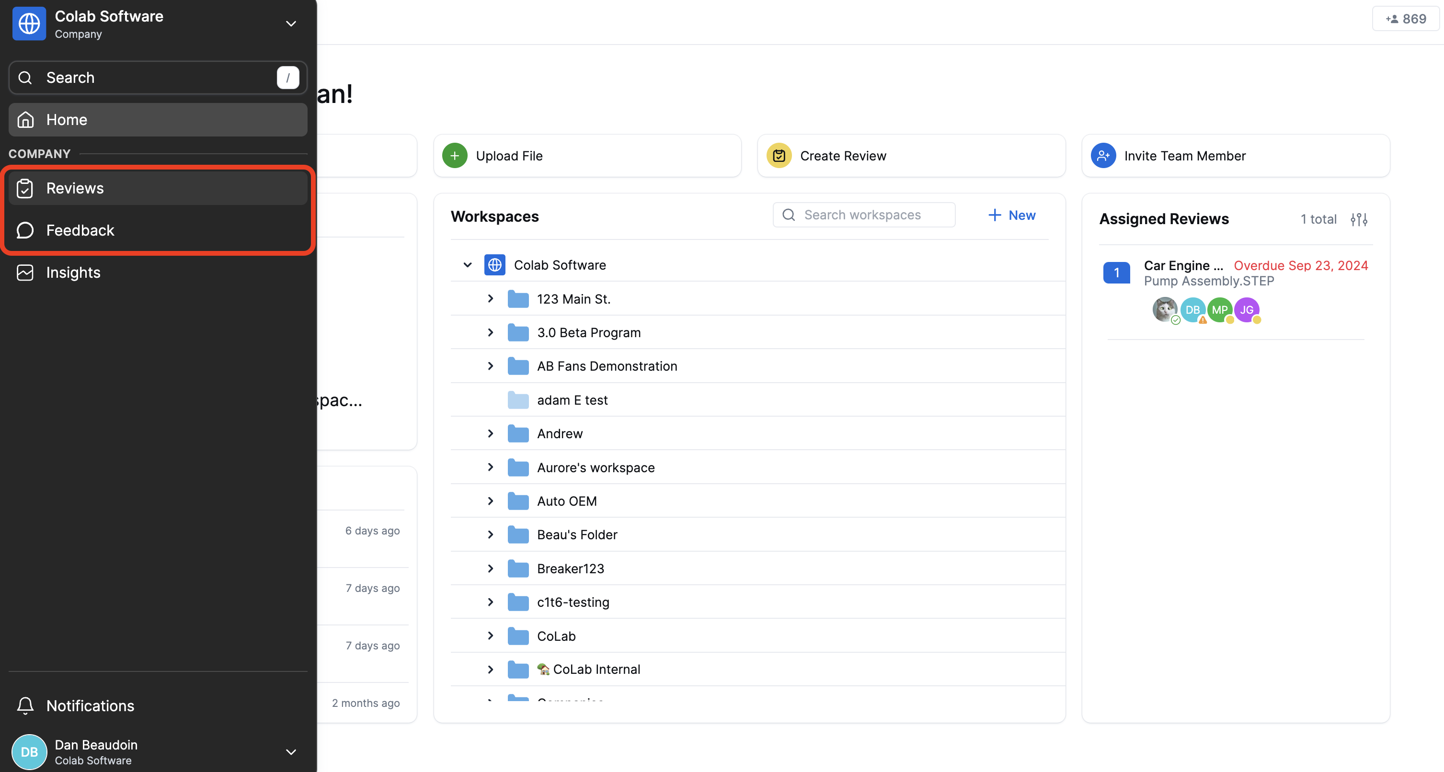This screenshot has width=1444, height=772.
Task: Click the Search workspaces magnifier icon
Action: tap(789, 215)
